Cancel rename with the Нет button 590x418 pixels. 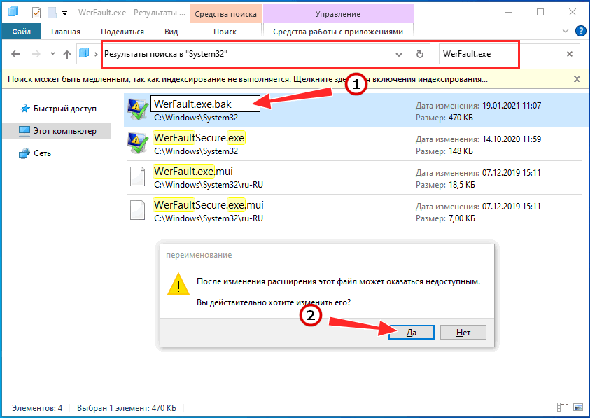click(463, 333)
